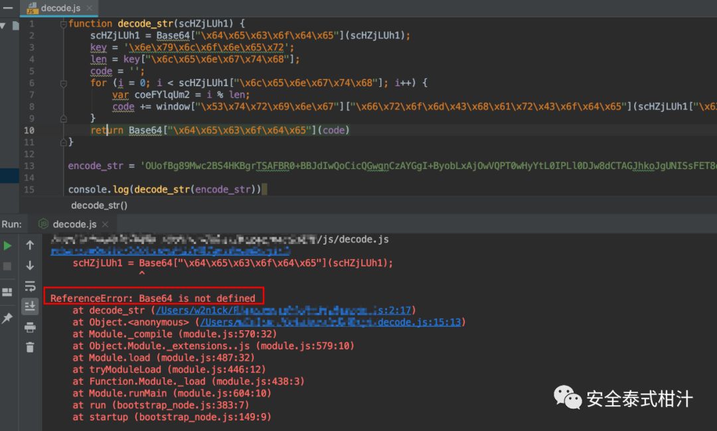Collapse the decode_str function at line 1

point(63,24)
